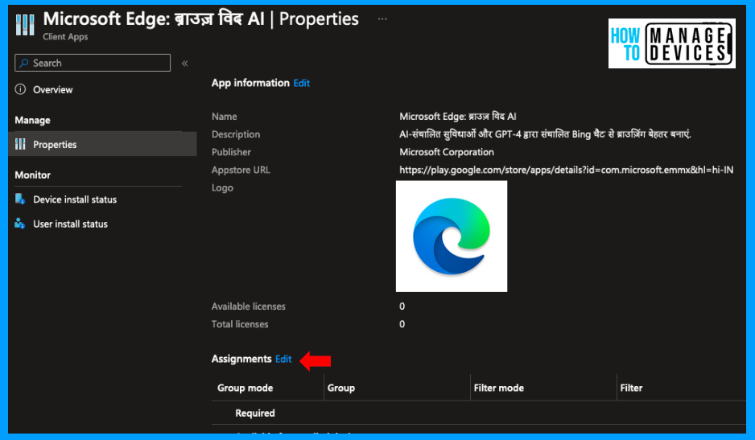Click the Filter column header

[x=631, y=388]
